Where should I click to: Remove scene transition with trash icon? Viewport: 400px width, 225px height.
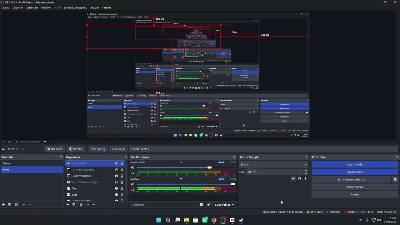click(x=299, y=179)
